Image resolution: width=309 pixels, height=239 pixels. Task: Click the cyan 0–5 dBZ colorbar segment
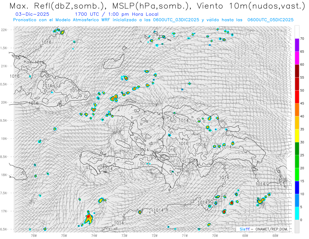[x=297, y=213]
